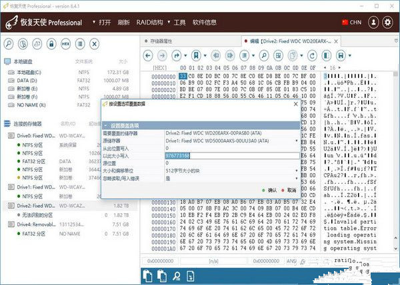Click the 刷新 menu item
Image resolution: width=400 pixels, height=285 pixels.
point(124,23)
